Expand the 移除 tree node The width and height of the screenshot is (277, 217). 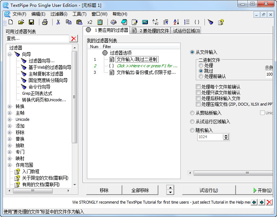(9, 132)
